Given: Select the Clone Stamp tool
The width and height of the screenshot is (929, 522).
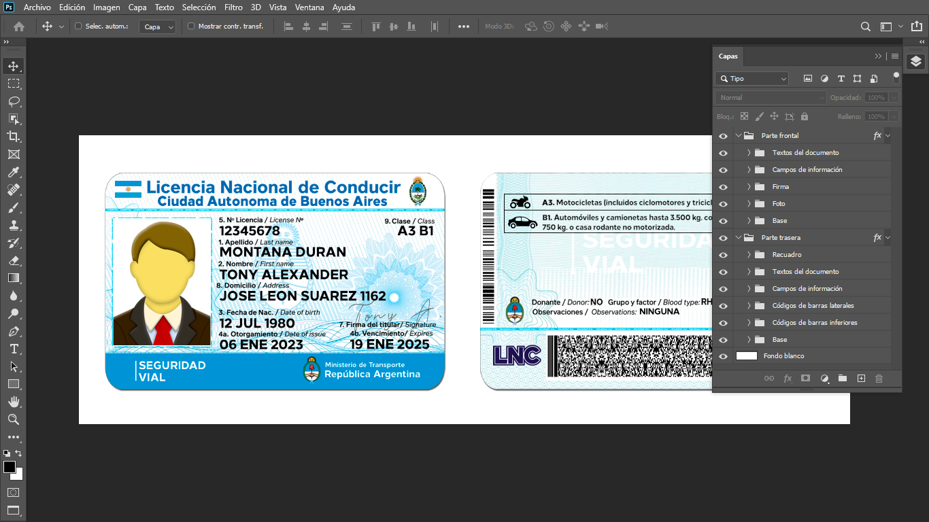Looking at the screenshot, I should pos(14,225).
